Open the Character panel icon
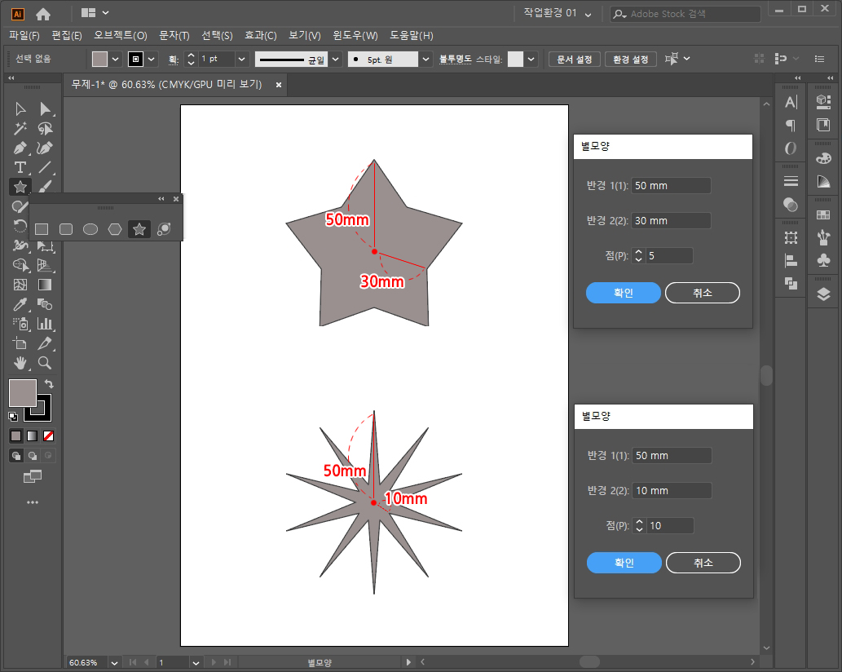 tap(791, 102)
